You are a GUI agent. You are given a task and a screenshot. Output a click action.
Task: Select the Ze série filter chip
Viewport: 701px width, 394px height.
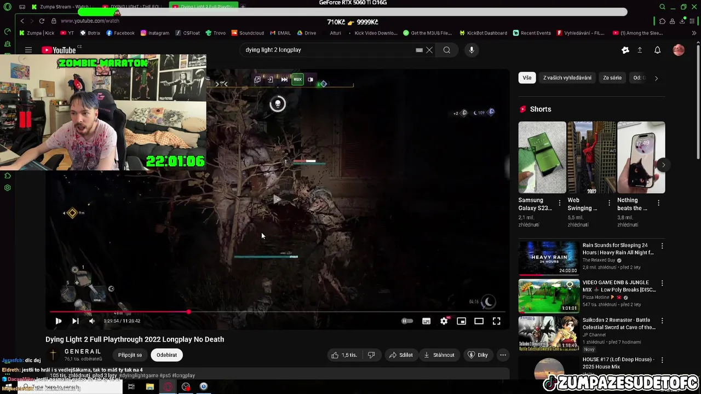click(612, 78)
